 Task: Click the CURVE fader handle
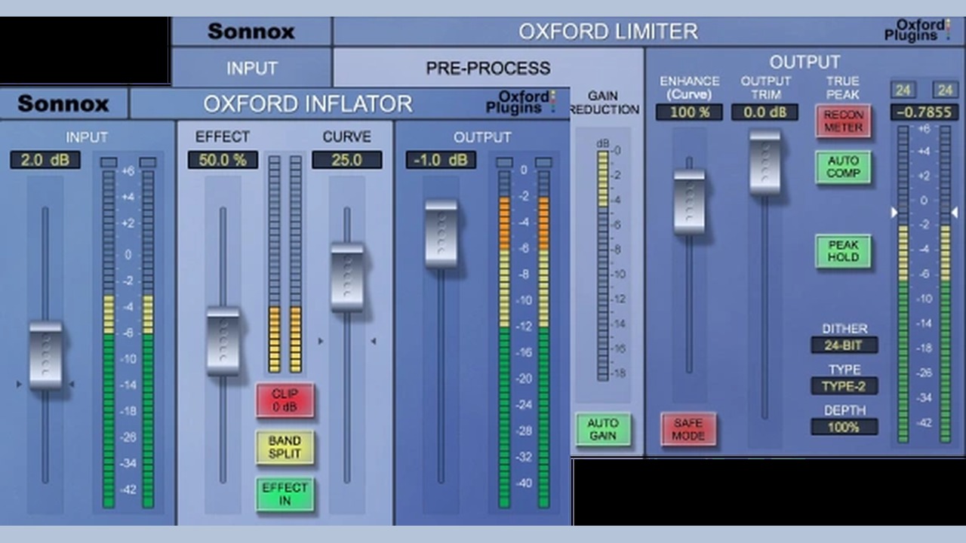coord(347,276)
